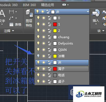Click the lock icon for layer 0
This screenshot has width=106, height=102.
49,18
